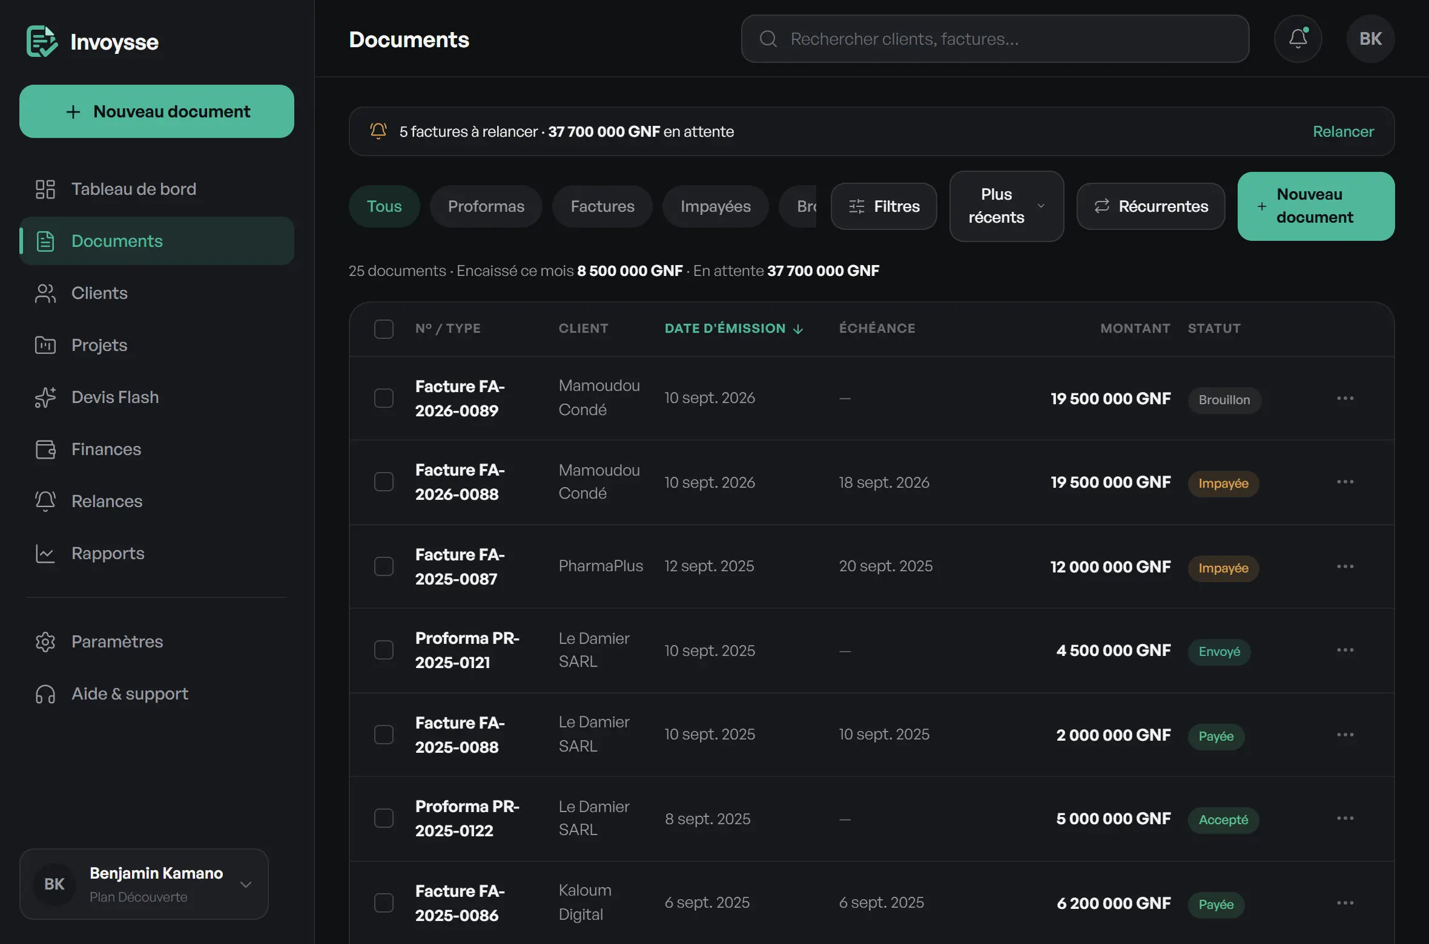The height and width of the screenshot is (944, 1429).
Task: Select the checkbox for Proforma PR-2025-0122
Action: (x=384, y=818)
